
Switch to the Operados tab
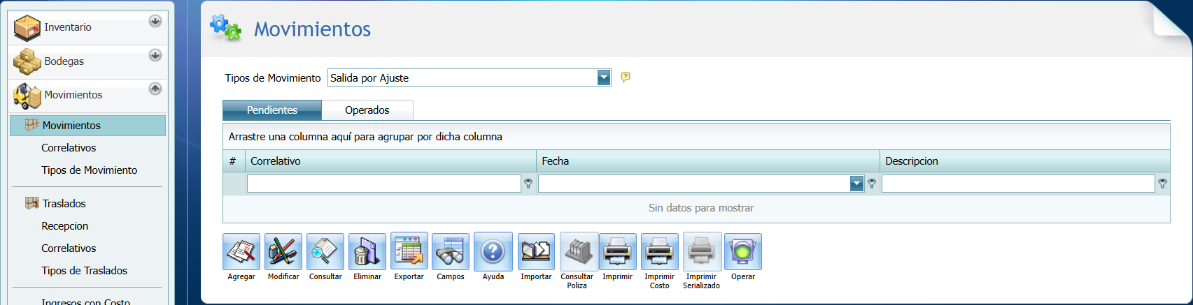tap(367, 110)
